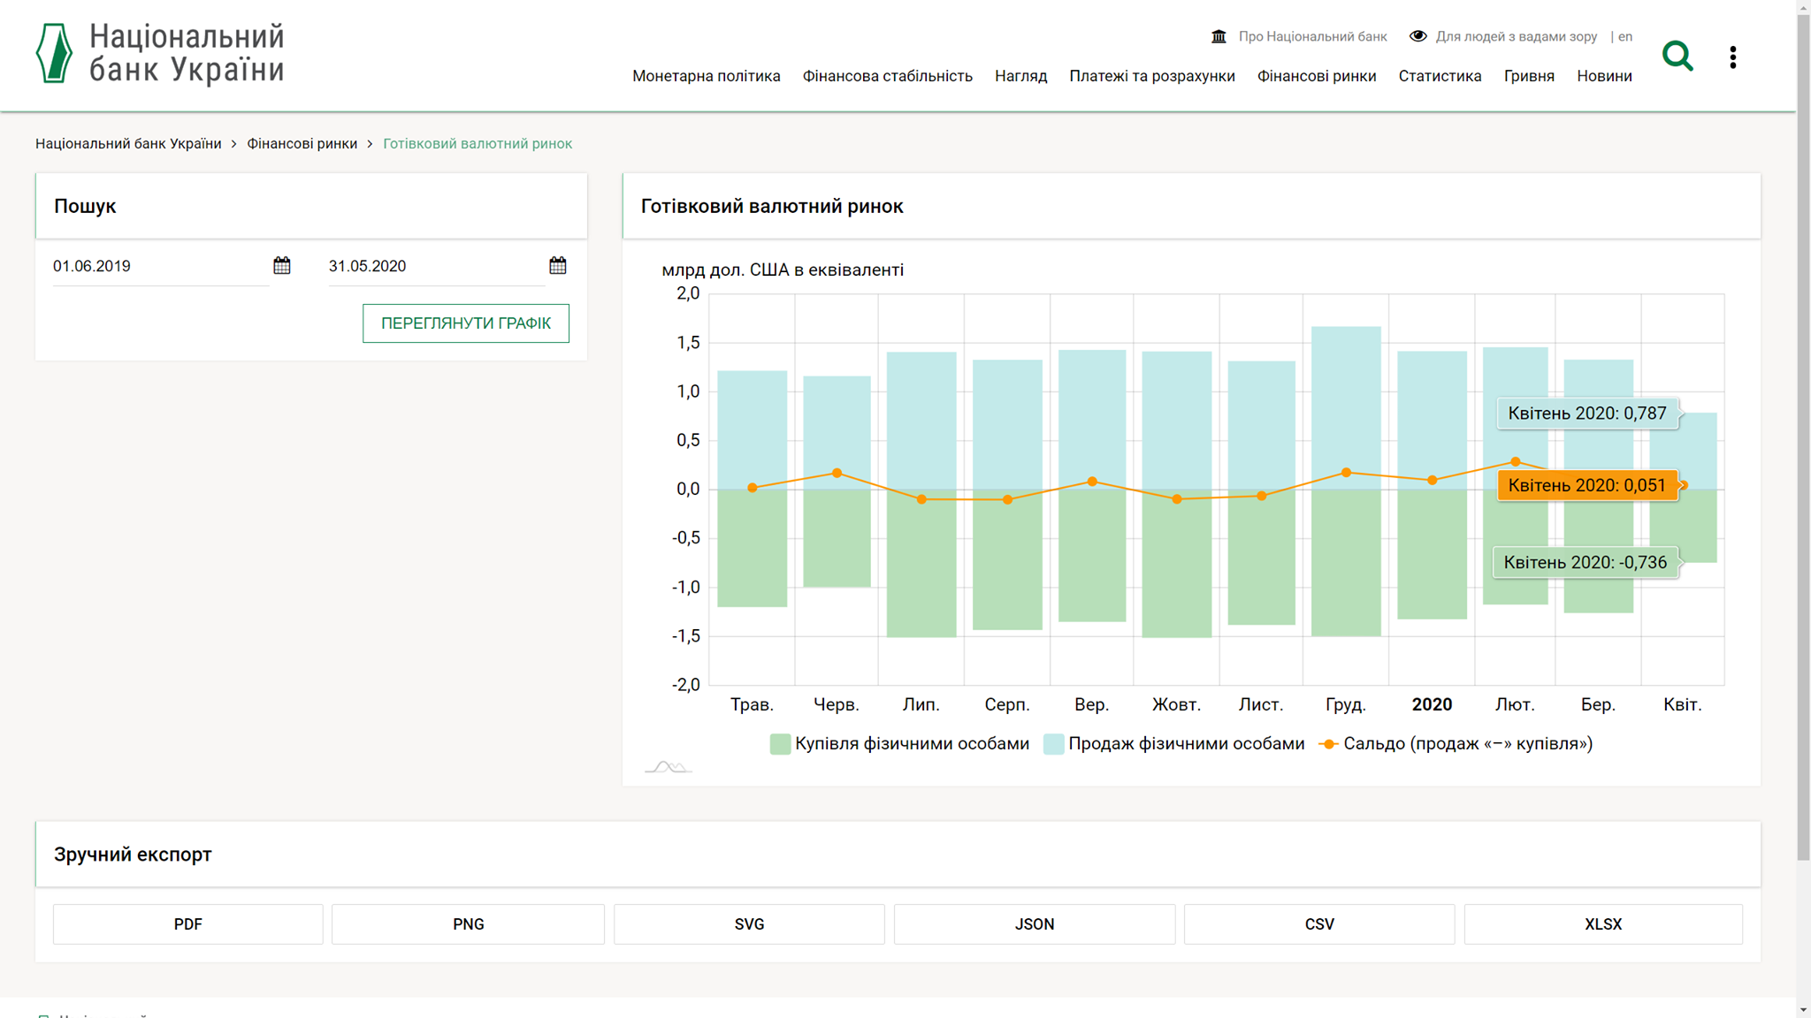This screenshot has height=1018, width=1811.
Task: Export data as XLSX
Action: coord(1603,924)
